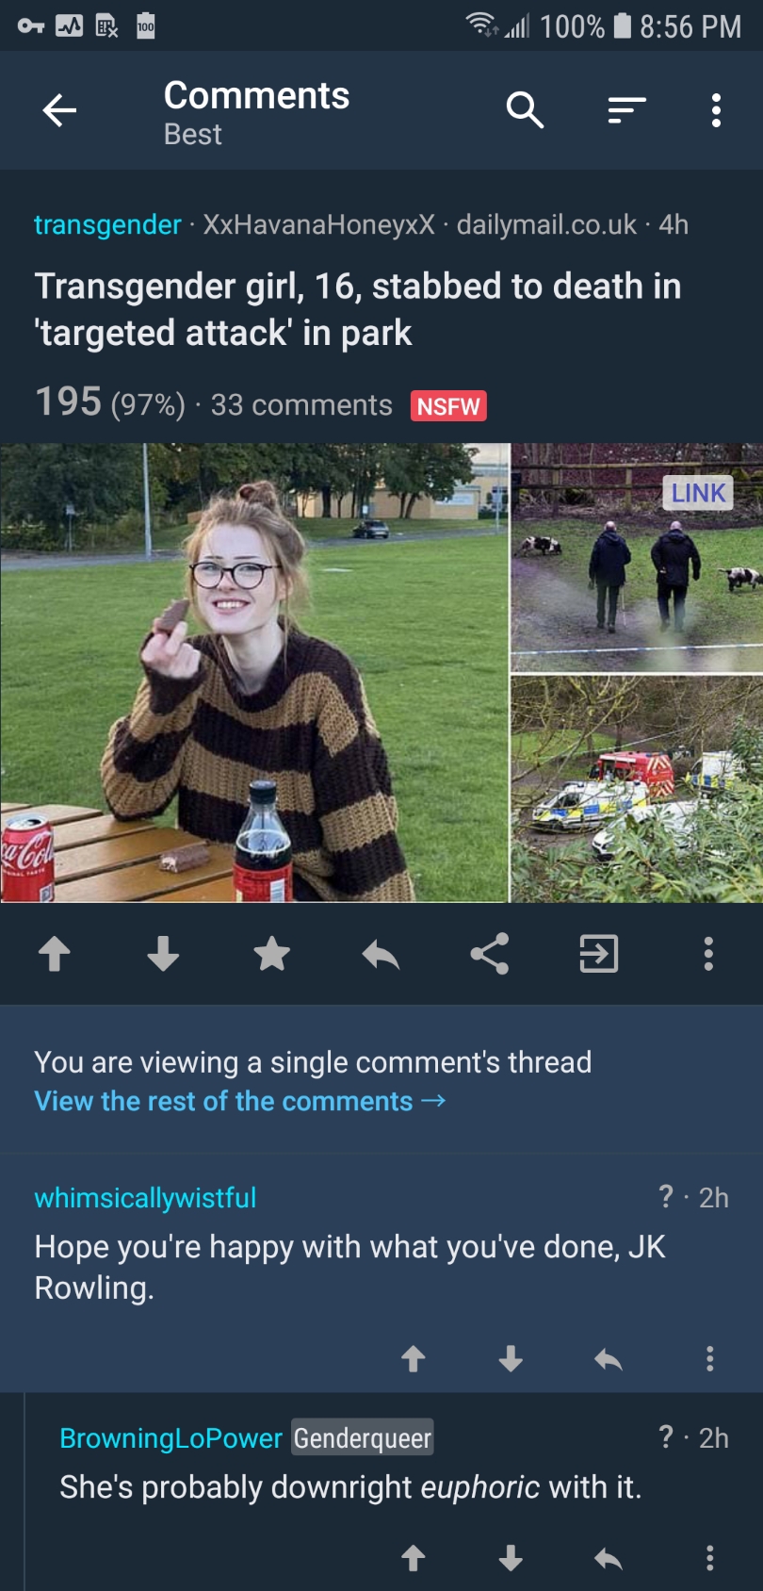Open the post's more options menu

[x=708, y=954]
